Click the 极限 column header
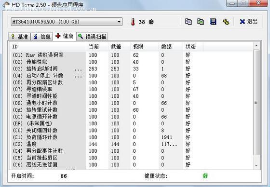 coord(144,46)
